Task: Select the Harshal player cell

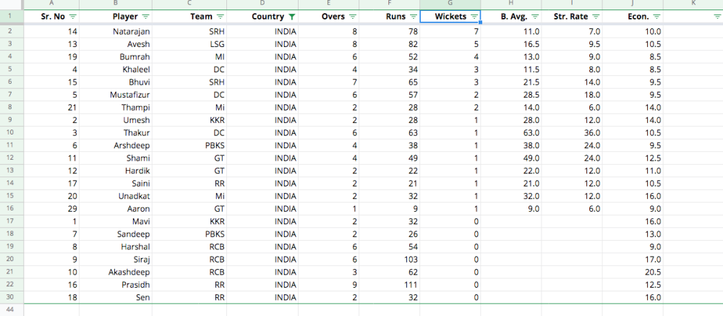Action: (115, 247)
